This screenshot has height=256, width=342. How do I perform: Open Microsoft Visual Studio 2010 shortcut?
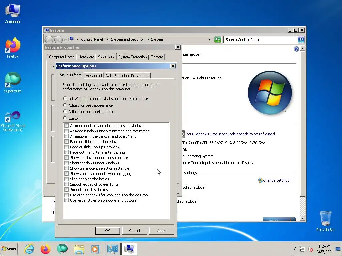pyautogui.click(x=13, y=121)
